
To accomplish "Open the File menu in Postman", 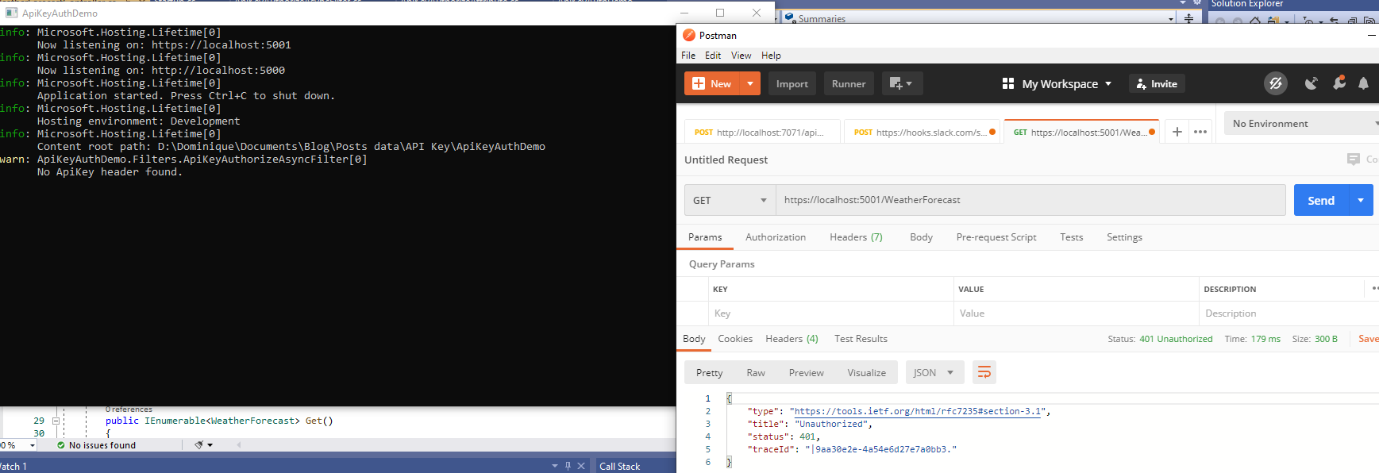I will pyautogui.click(x=688, y=55).
